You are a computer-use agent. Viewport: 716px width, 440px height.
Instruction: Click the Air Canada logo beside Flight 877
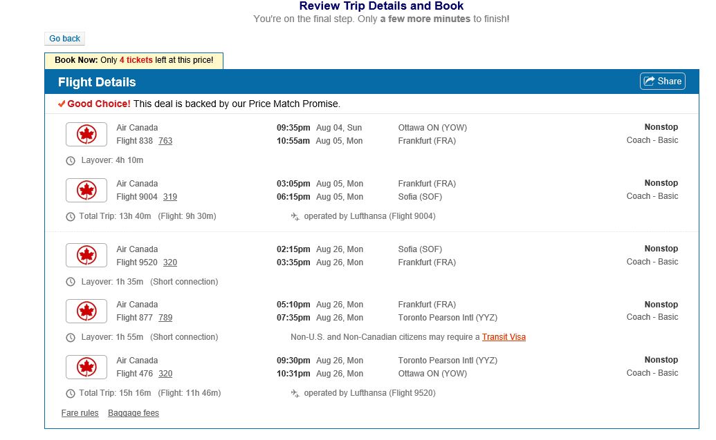(86, 311)
